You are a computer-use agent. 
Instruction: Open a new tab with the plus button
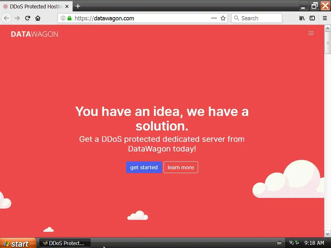click(78, 6)
